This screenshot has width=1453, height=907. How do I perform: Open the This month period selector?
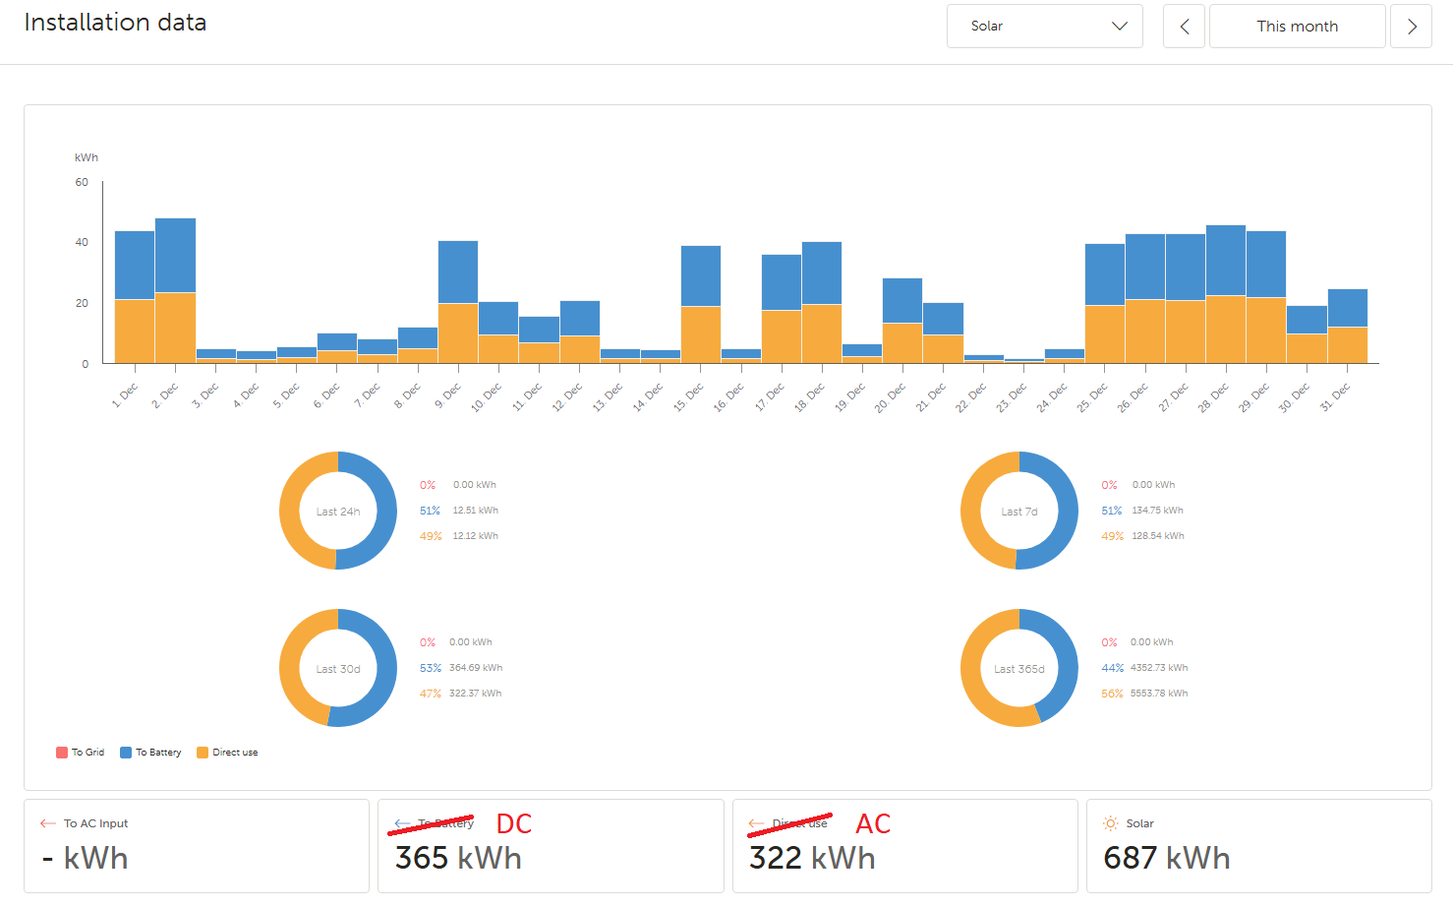click(1297, 27)
